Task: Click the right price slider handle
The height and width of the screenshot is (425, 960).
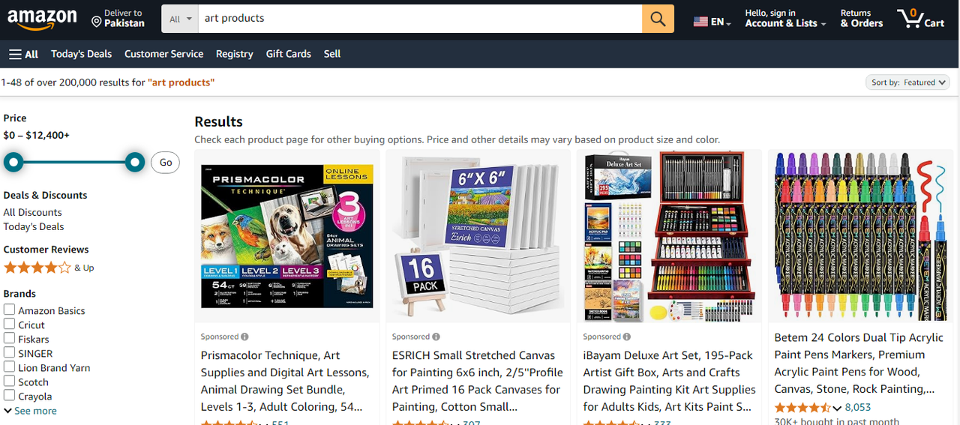Action: point(135,162)
